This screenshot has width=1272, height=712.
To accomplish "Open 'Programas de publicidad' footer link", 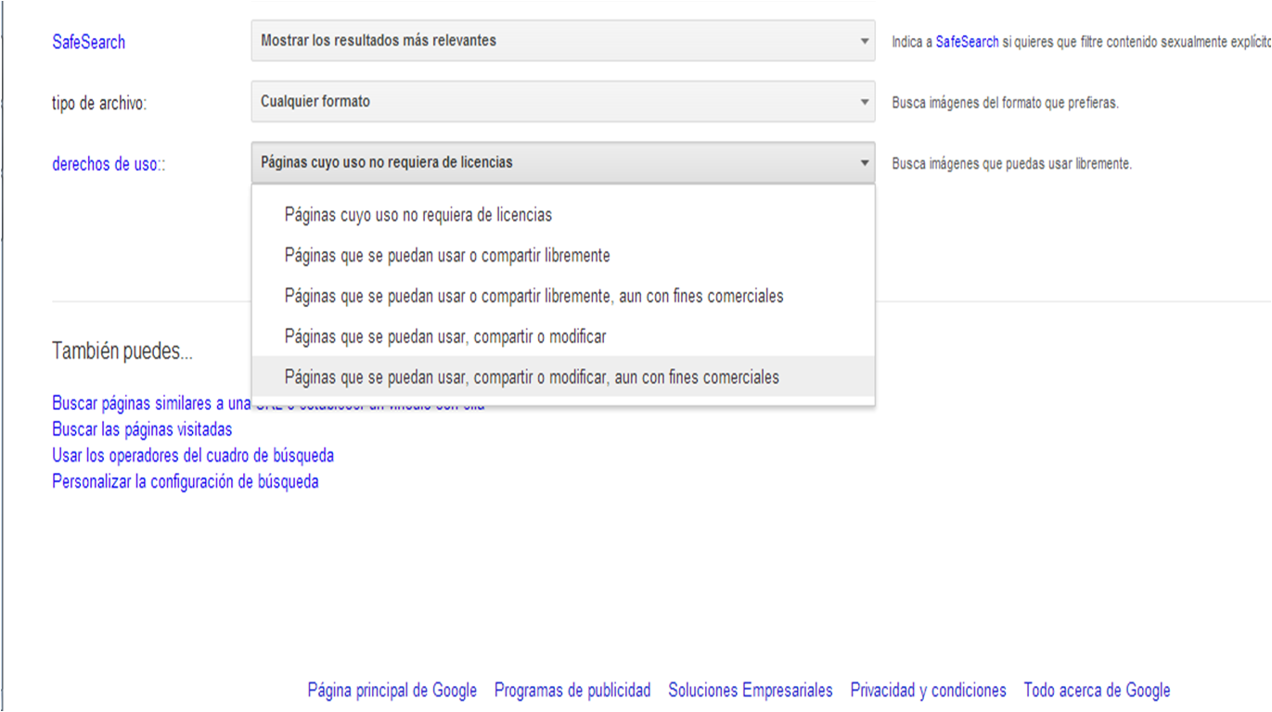I will point(572,690).
